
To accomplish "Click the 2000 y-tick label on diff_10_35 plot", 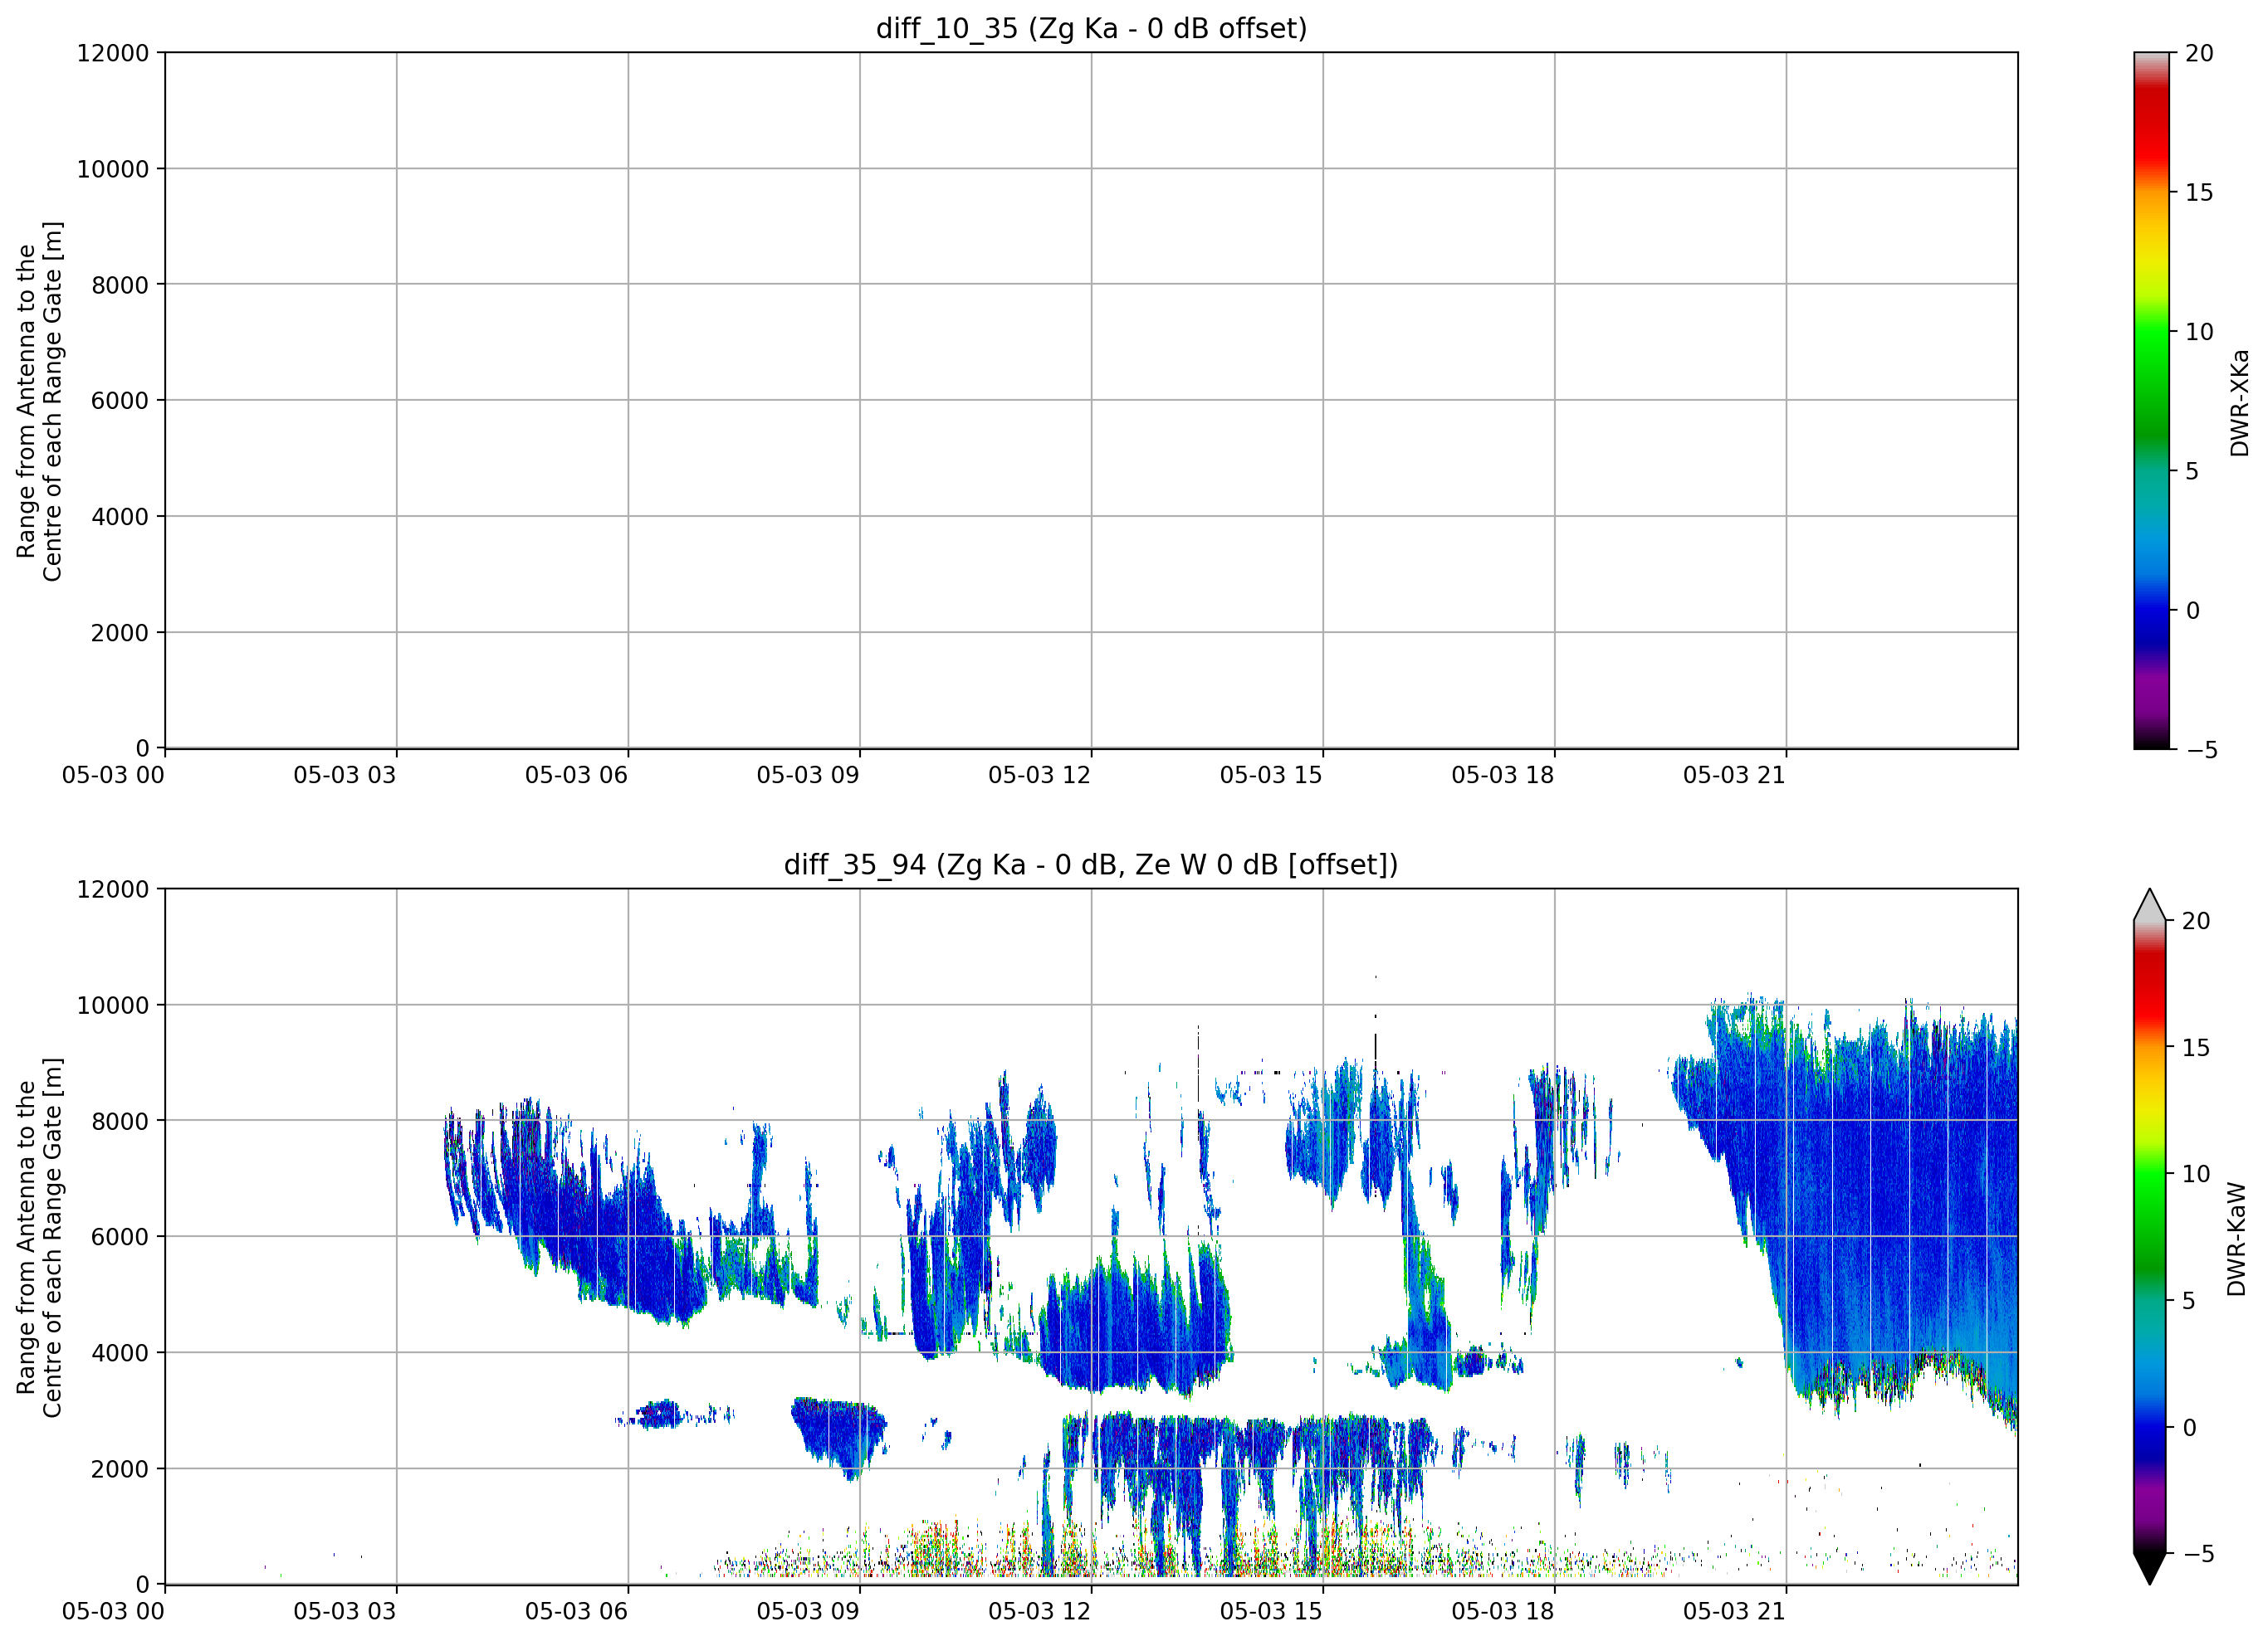I will tap(120, 633).
